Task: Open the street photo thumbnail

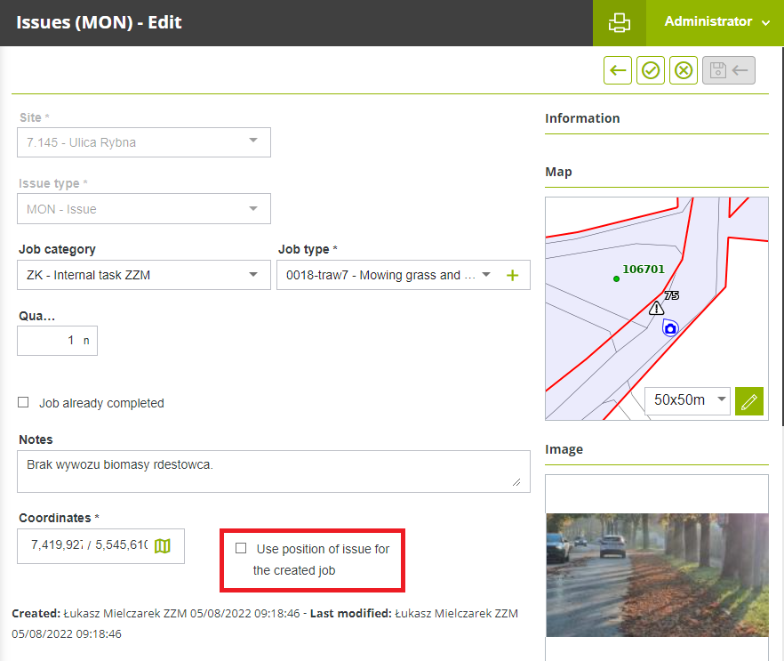Action: pos(656,574)
